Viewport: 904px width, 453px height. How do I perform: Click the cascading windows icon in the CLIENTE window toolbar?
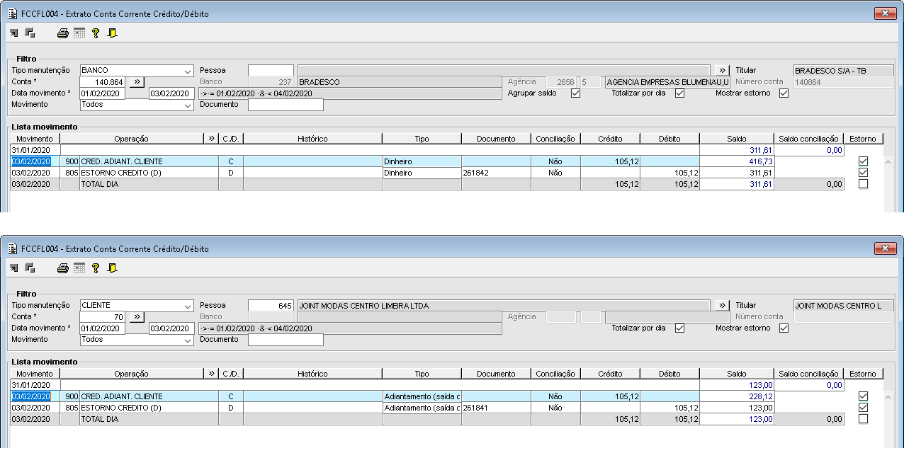pos(30,268)
